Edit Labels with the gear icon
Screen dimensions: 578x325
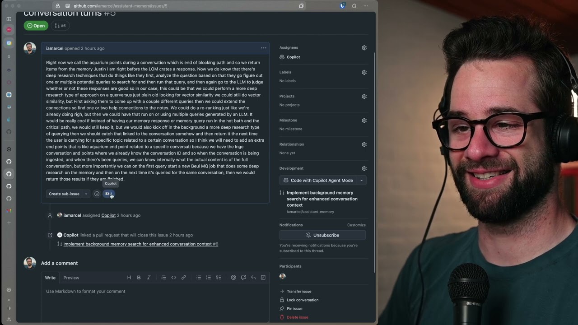364,72
